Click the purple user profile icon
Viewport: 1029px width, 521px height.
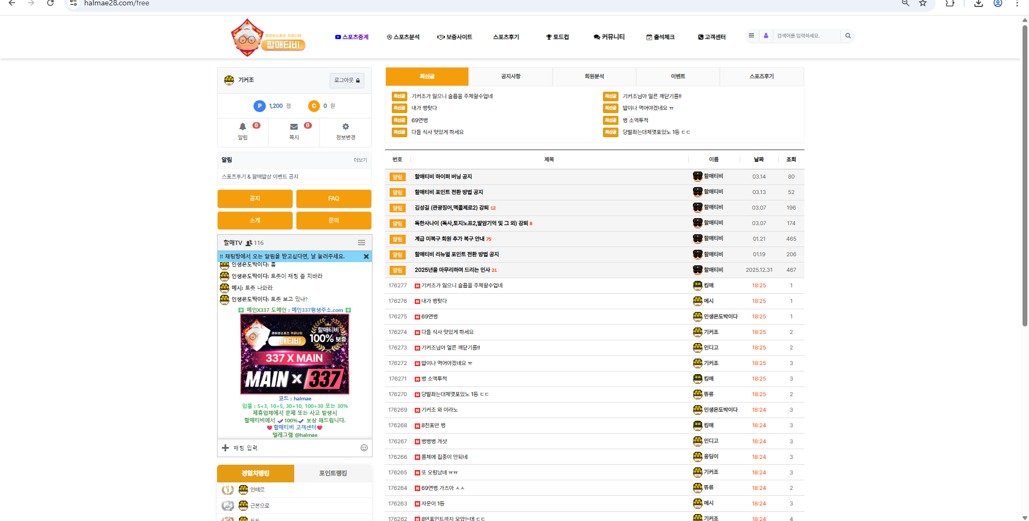pyautogui.click(x=766, y=36)
